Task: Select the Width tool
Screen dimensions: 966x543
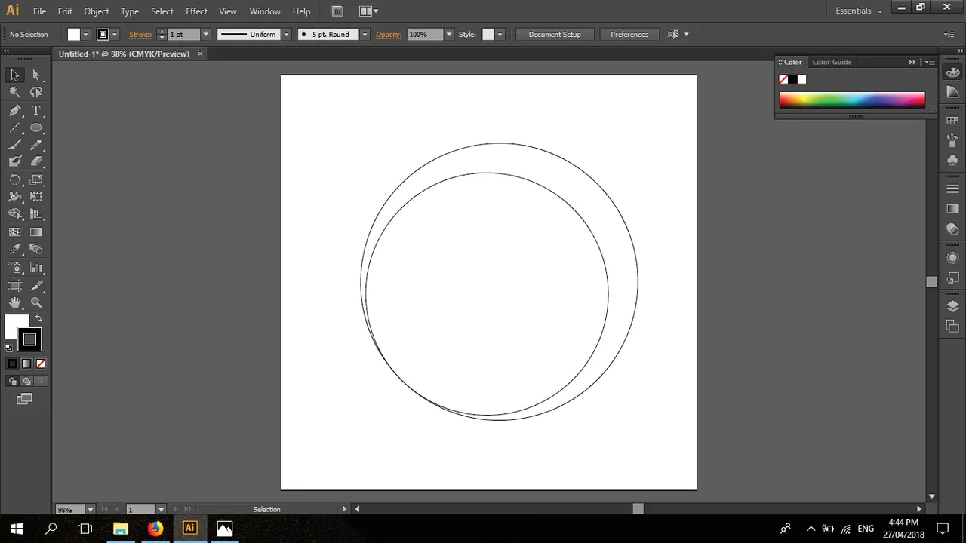Action: (x=14, y=197)
